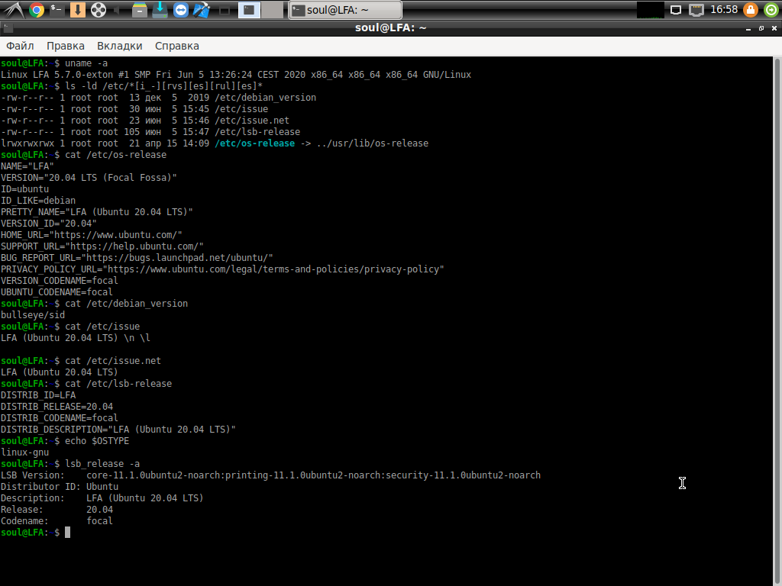Open the wired network tray icon
Viewport: 782px width, 586px height.
[696, 10]
